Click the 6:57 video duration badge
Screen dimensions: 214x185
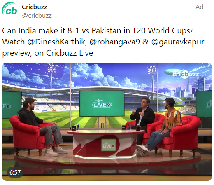pos(15,172)
